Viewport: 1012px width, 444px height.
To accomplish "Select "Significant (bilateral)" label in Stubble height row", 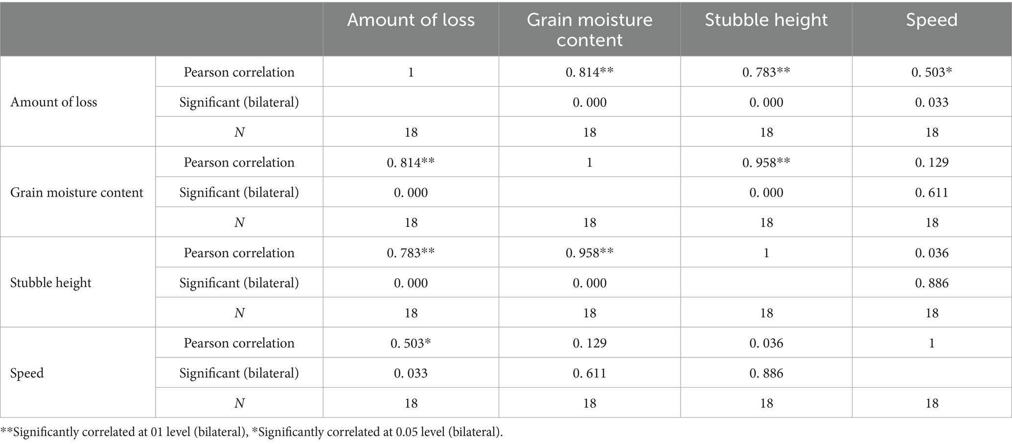I will (239, 283).
